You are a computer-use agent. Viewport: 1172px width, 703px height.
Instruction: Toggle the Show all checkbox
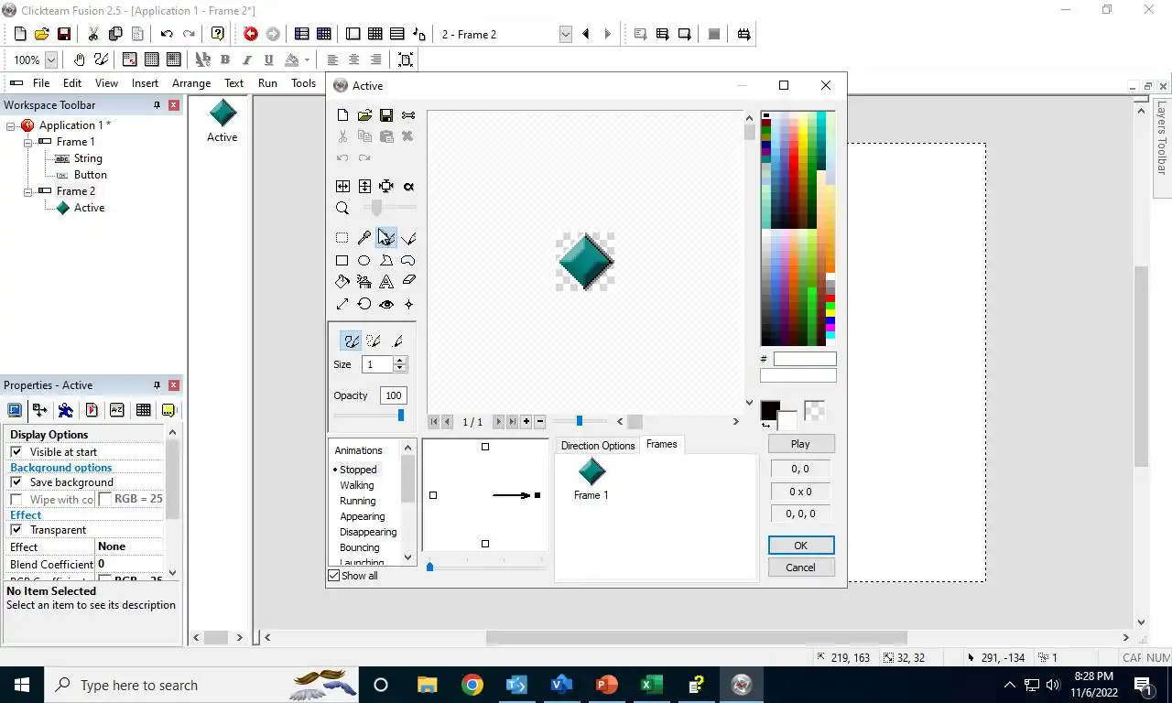334,576
